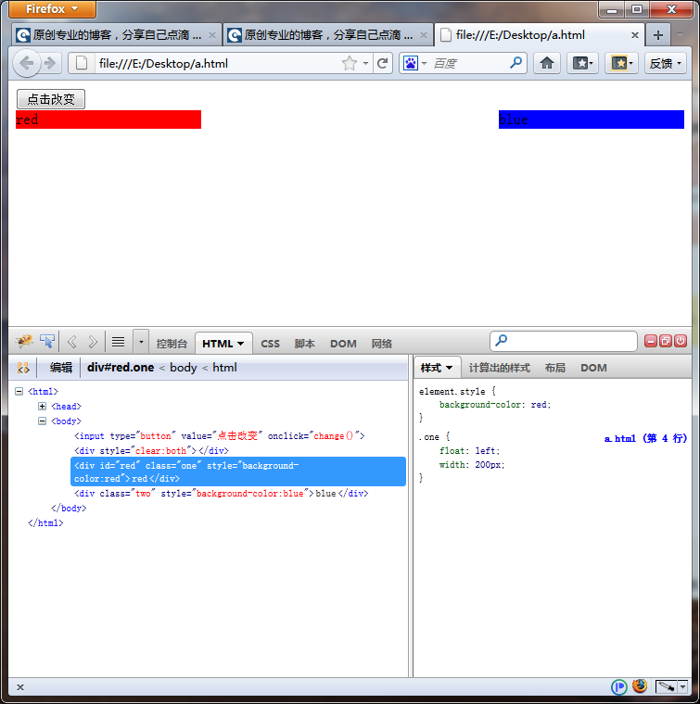The image size is (700, 704).
Task: Select div#red.one in breadcrumb path
Action: point(121,367)
